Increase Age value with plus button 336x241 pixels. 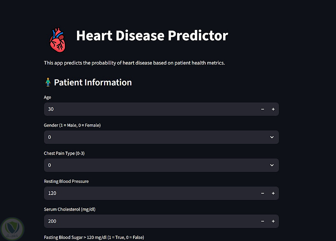(x=273, y=109)
